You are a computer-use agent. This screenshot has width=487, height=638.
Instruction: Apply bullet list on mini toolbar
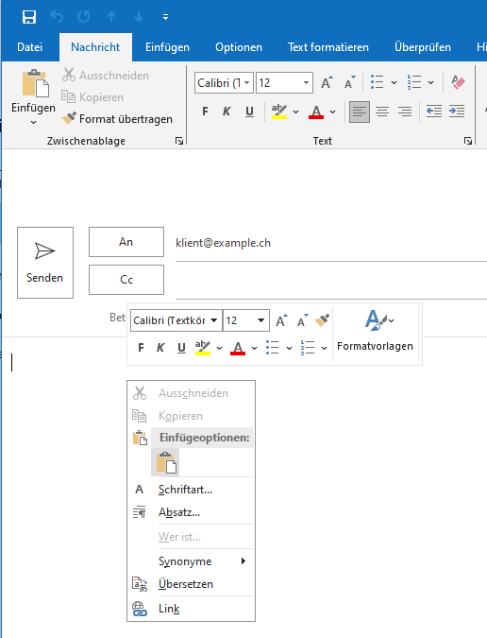272,348
